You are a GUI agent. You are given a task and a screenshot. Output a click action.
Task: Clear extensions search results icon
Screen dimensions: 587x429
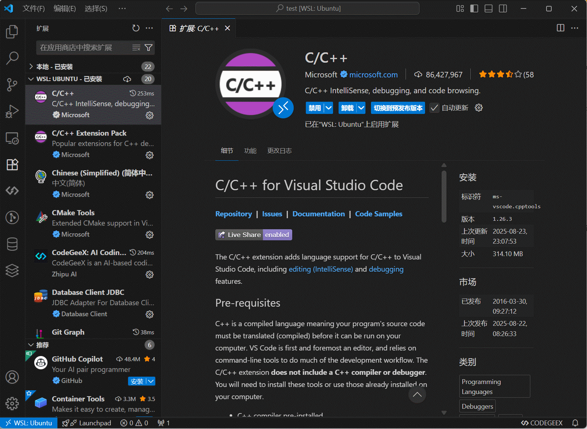click(136, 48)
